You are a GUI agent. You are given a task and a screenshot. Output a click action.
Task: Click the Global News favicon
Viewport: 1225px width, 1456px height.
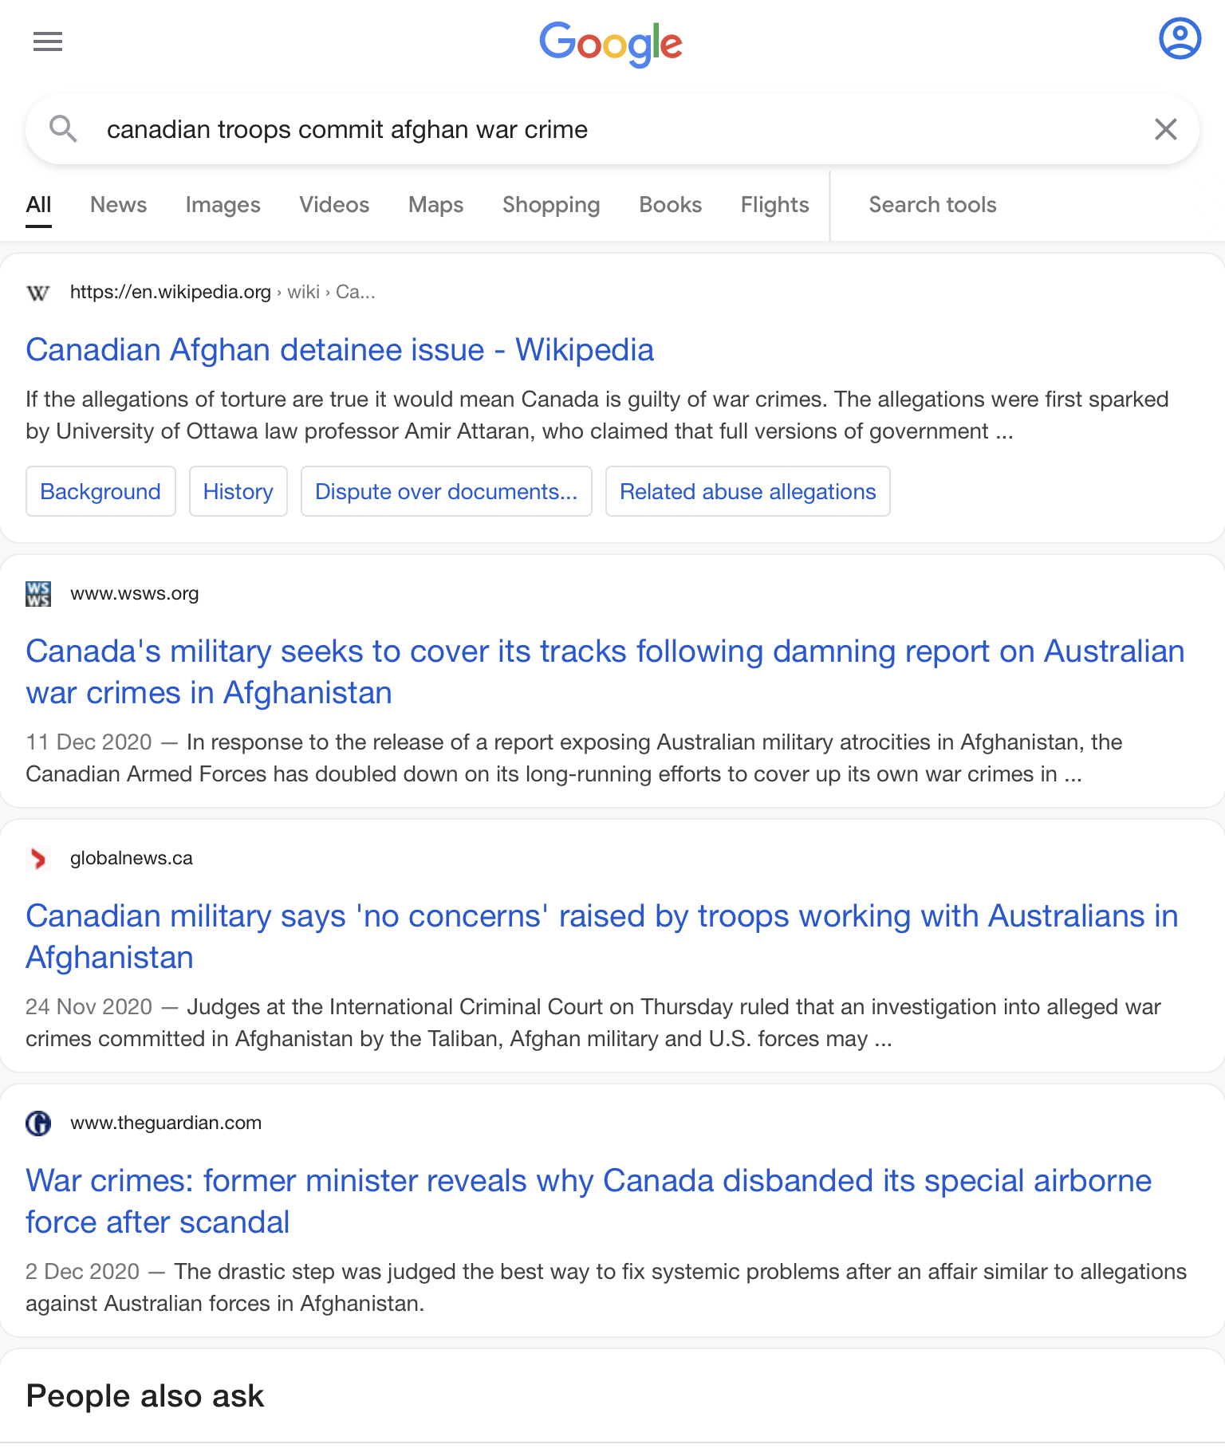[38, 859]
